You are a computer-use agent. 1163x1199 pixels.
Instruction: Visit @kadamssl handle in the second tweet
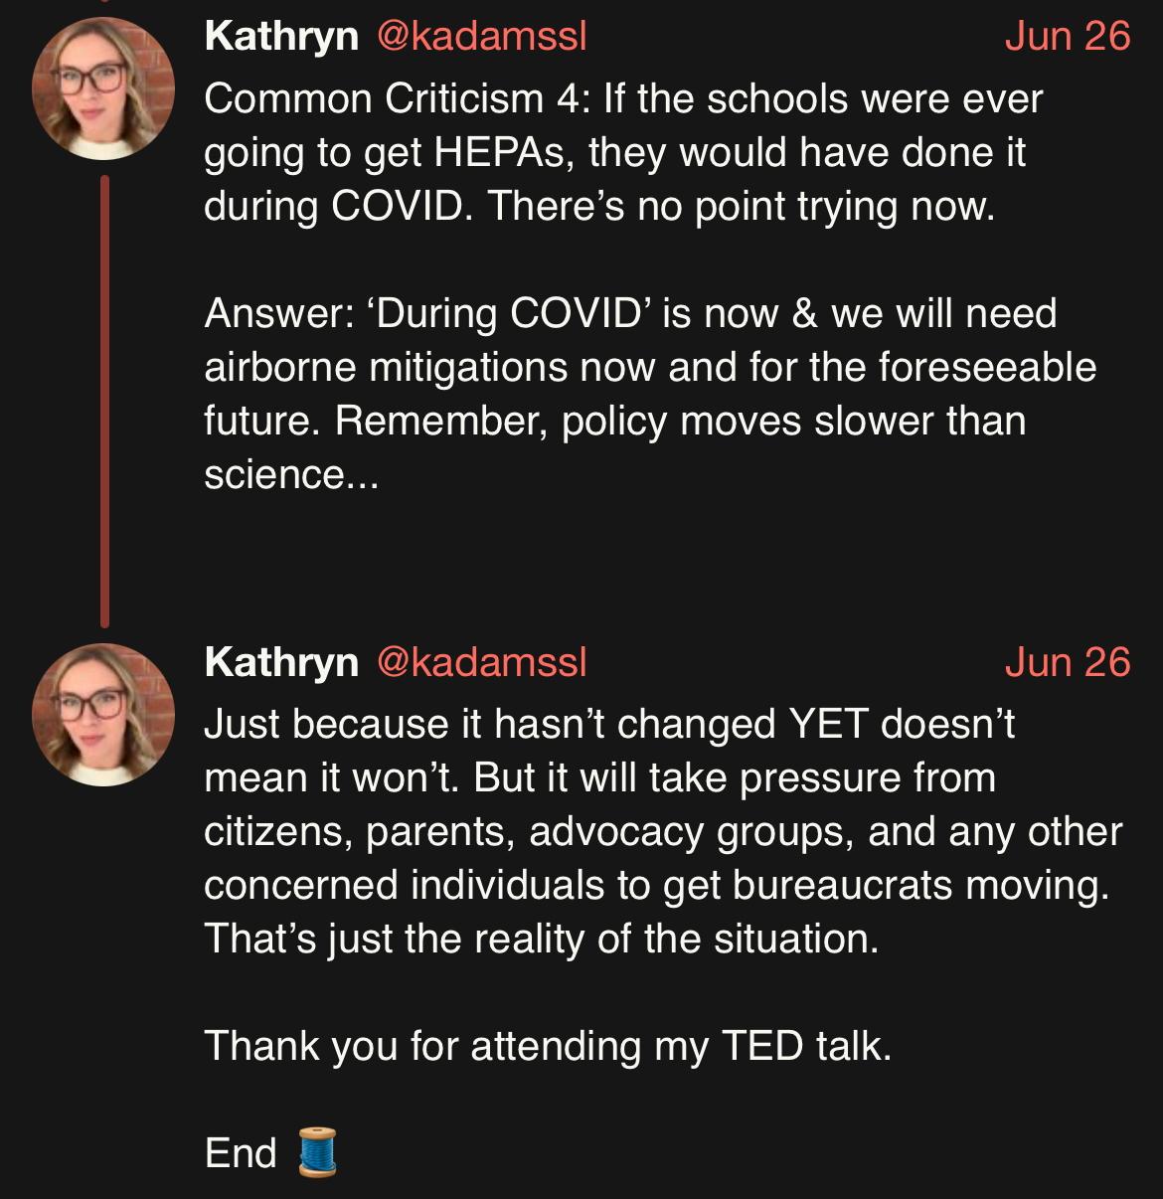click(482, 662)
